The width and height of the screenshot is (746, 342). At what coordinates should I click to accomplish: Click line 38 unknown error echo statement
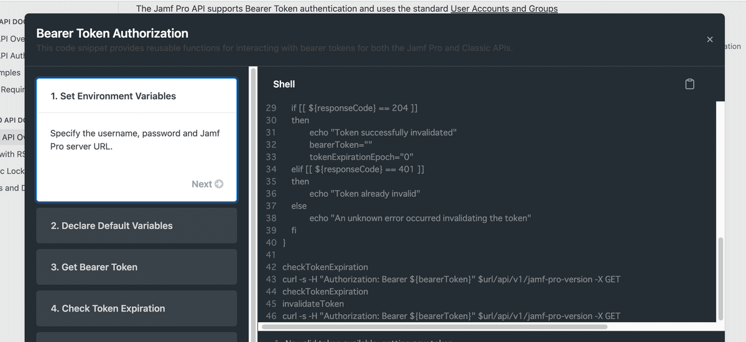[420, 218]
